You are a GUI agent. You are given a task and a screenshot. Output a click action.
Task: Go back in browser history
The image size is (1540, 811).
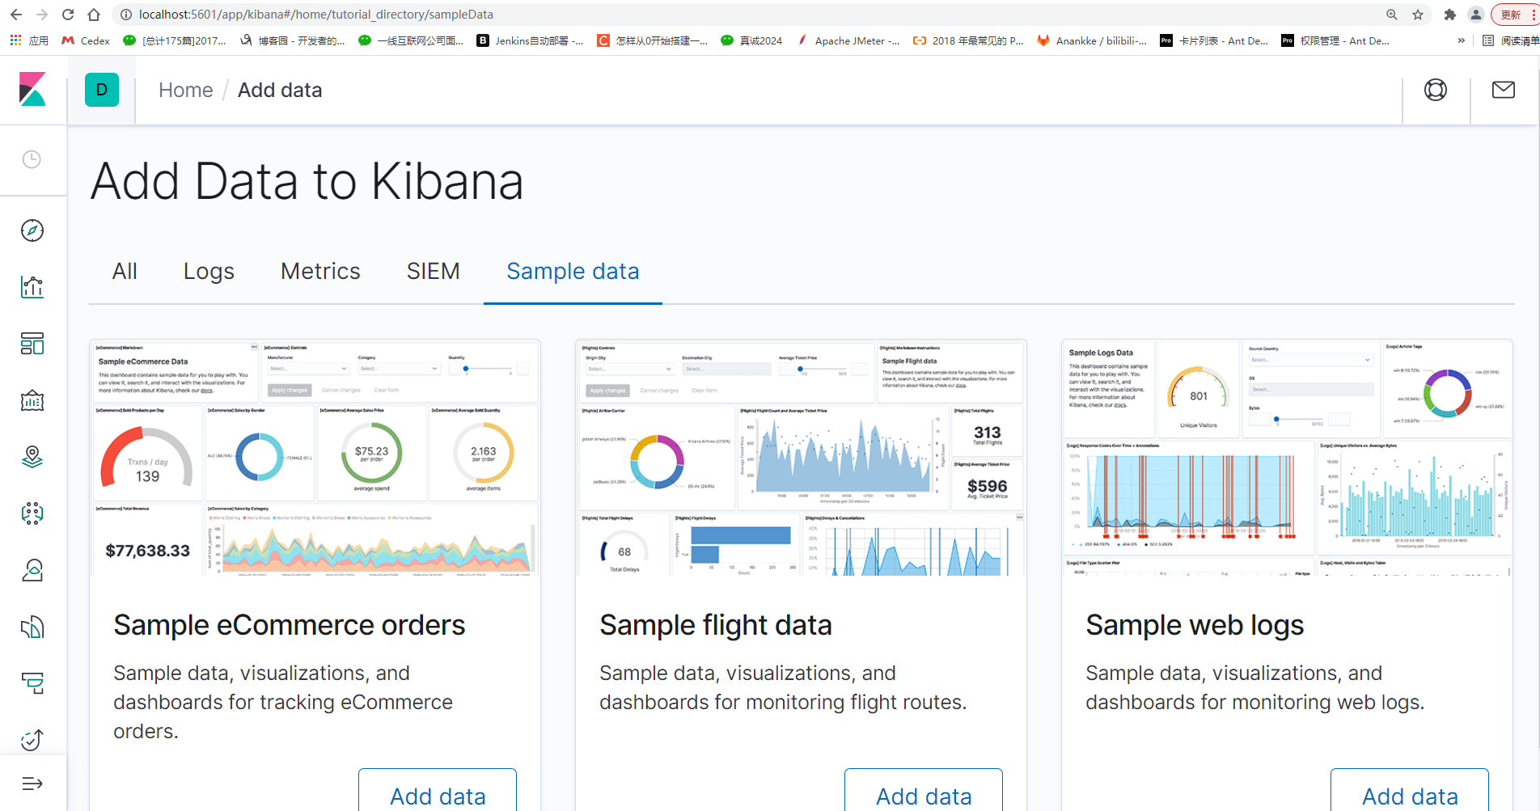(x=16, y=15)
